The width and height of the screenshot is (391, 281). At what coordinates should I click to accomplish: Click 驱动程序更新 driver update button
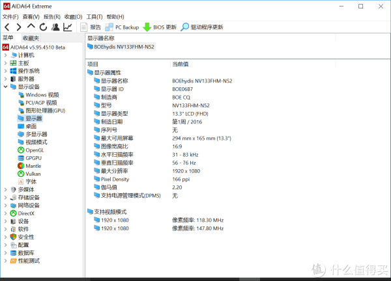coord(202,27)
